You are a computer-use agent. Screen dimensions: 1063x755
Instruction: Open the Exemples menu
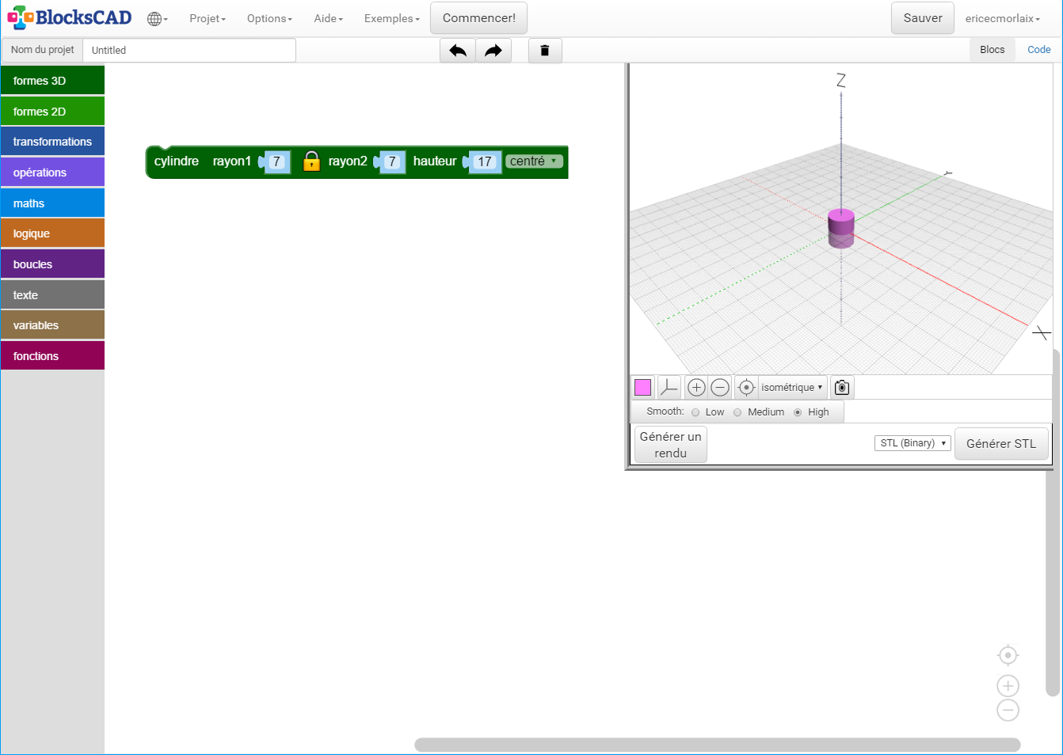pos(392,18)
